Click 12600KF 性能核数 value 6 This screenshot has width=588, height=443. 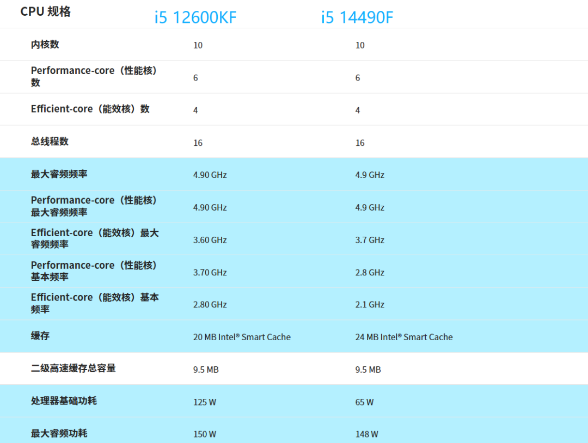195,78
